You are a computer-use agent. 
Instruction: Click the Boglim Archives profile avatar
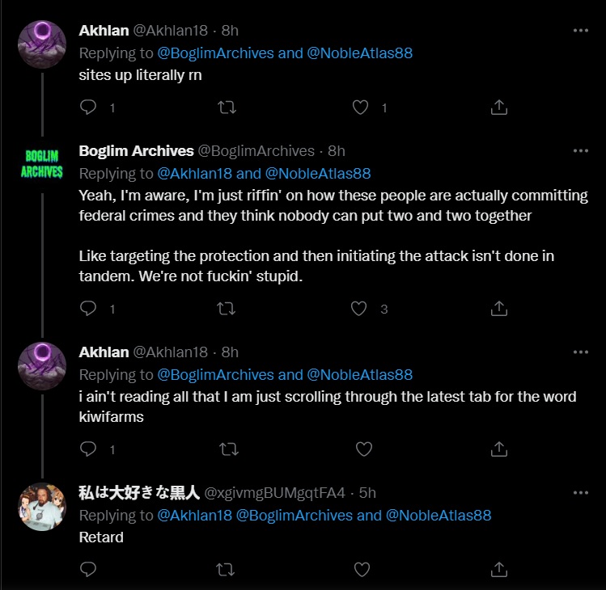[41, 164]
